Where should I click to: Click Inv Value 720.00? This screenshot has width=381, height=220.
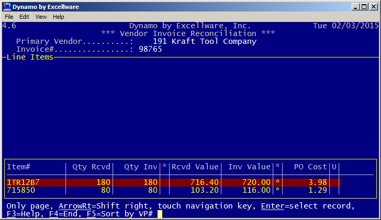point(256,182)
